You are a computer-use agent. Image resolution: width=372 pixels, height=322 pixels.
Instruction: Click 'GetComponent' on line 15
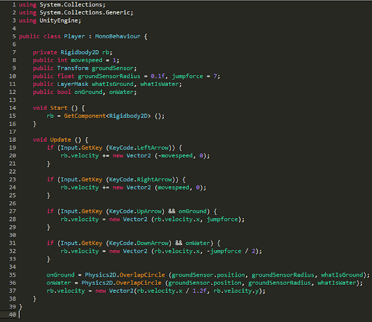coord(85,116)
